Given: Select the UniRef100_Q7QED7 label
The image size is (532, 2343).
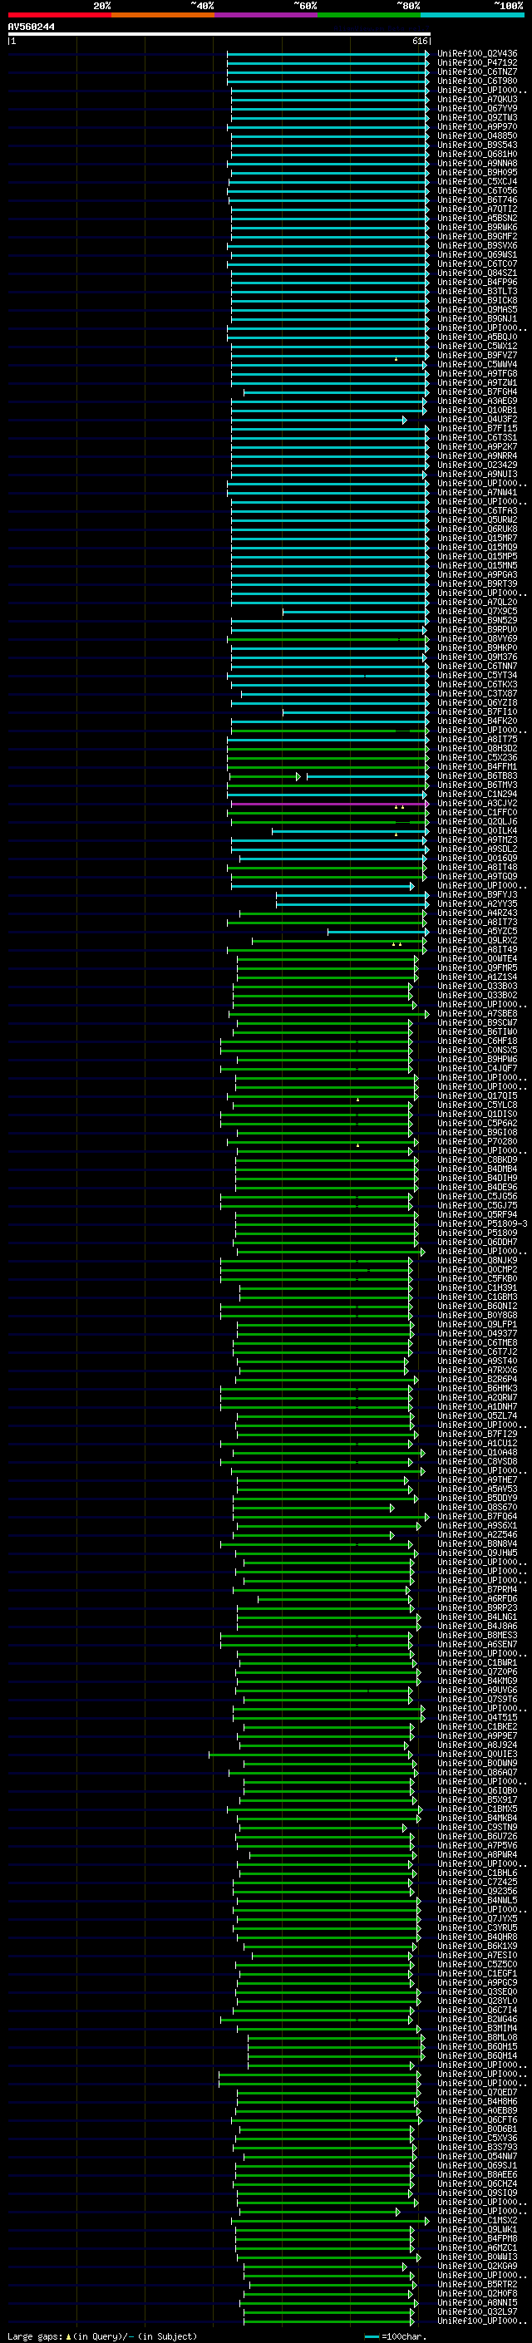Looking at the screenshot, I should point(477,2092).
